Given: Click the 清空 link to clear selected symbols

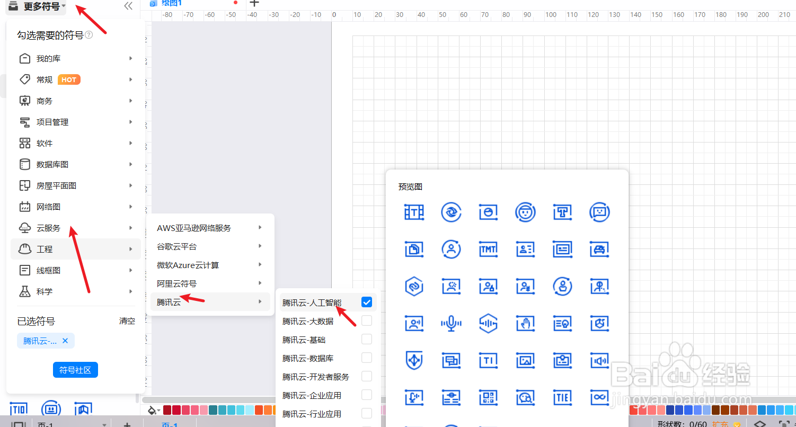Looking at the screenshot, I should (x=127, y=321).
